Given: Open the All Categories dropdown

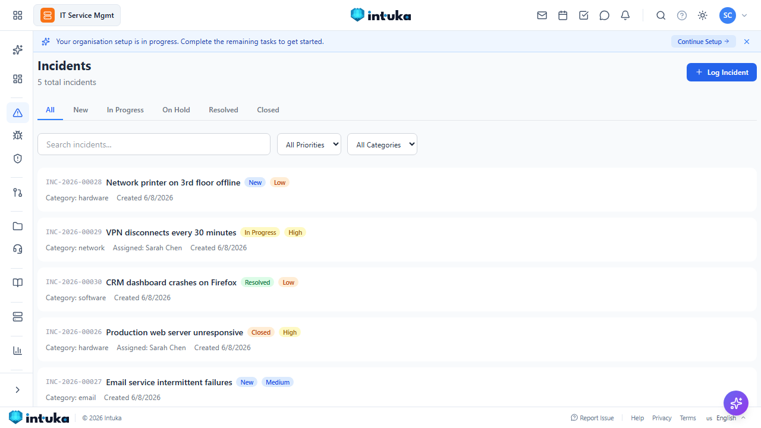Looking at the screenshot, I should click(x=382, y=144).
